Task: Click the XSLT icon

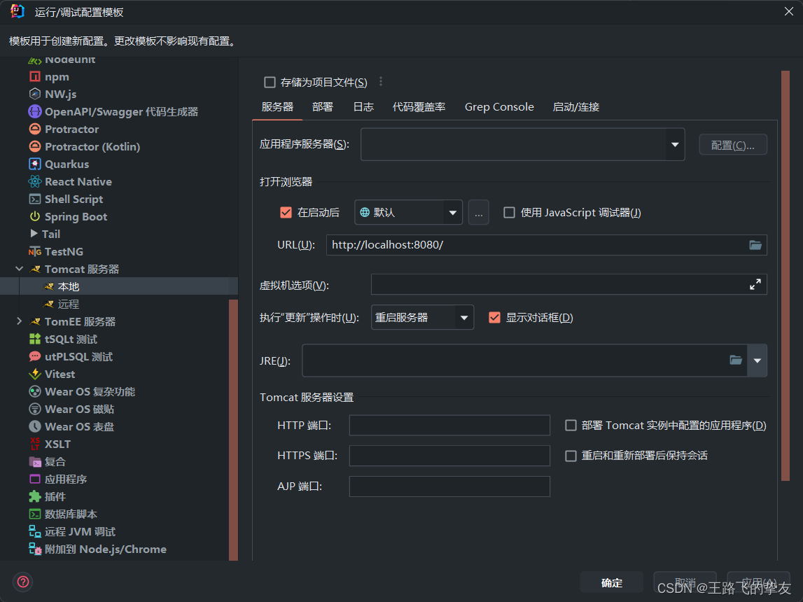Action: point(35,444)
